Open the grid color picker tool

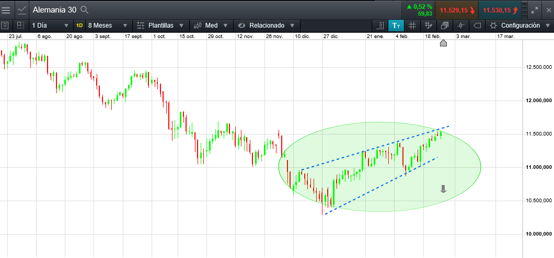[x=428, y=26]
